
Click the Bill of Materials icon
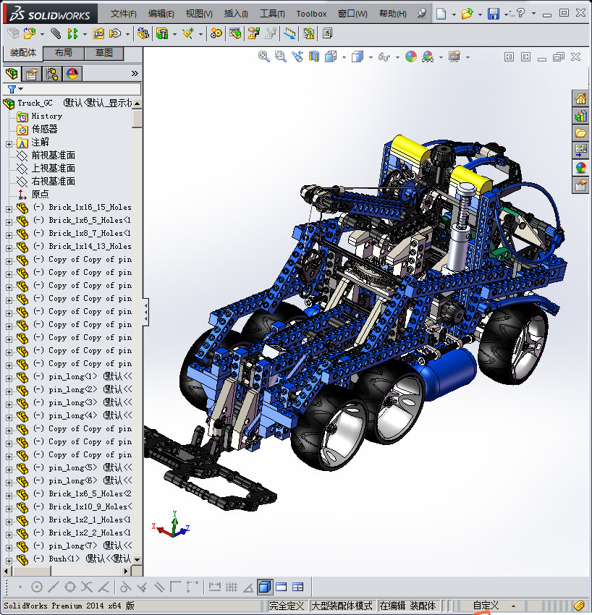tap(235, 34)
